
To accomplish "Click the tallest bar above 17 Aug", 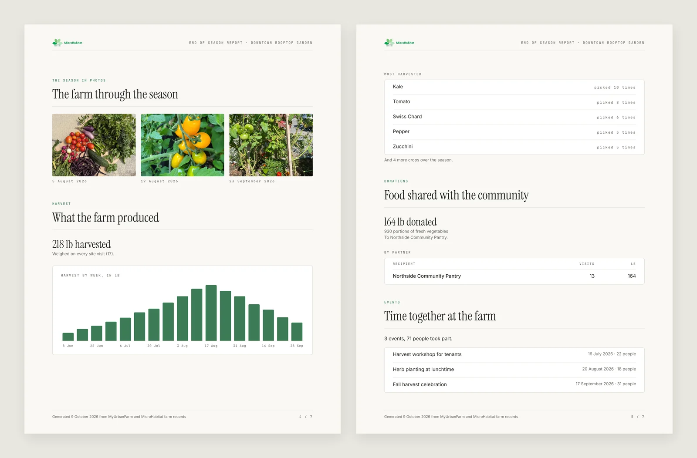I will pyautogui.click(x=211, y=313).
